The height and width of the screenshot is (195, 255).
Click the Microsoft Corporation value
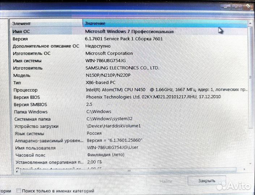[x=109, y=53]
